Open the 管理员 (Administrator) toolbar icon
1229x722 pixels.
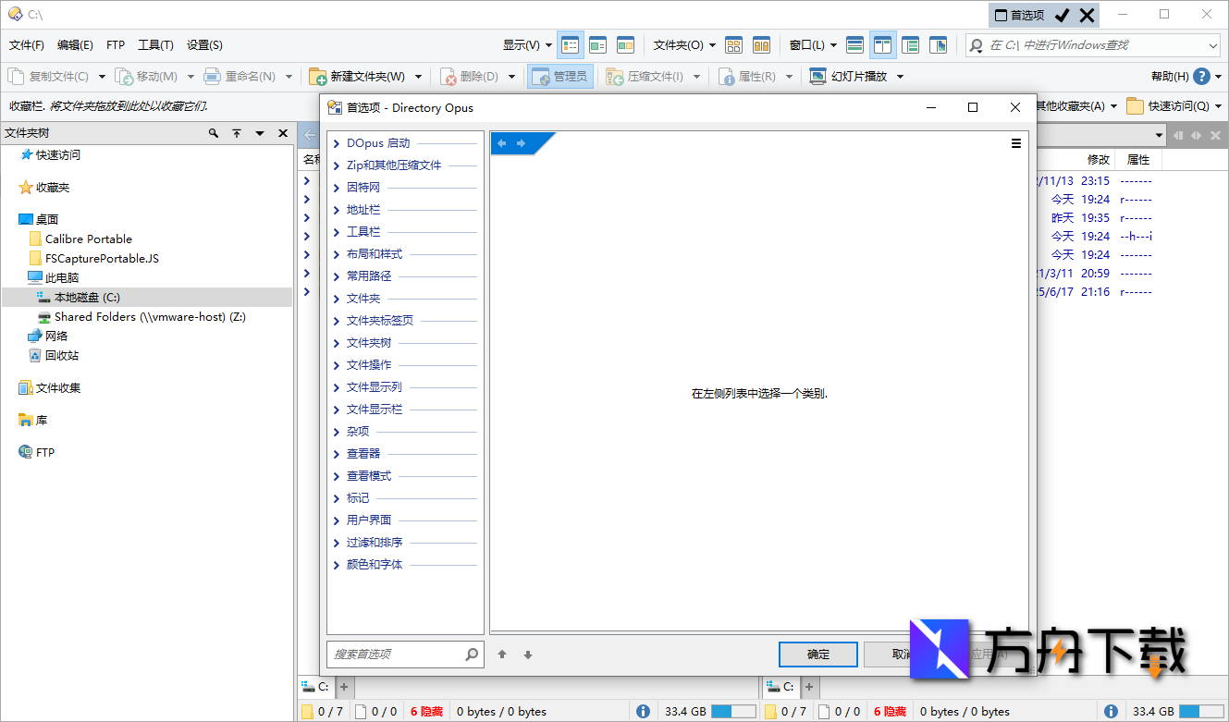[x=559, y=76]
